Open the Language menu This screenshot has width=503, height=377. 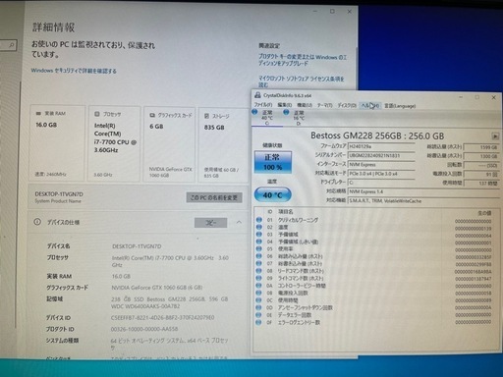pos(400,106)
